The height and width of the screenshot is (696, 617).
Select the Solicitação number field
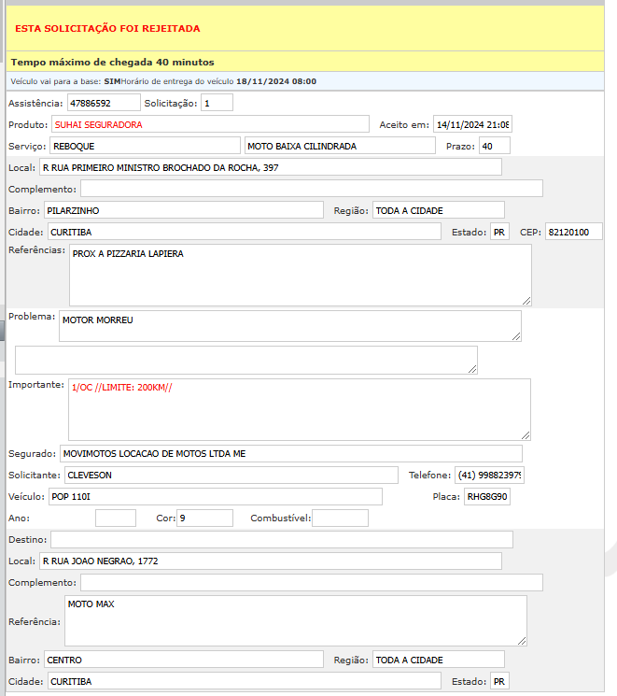(217, 102)
